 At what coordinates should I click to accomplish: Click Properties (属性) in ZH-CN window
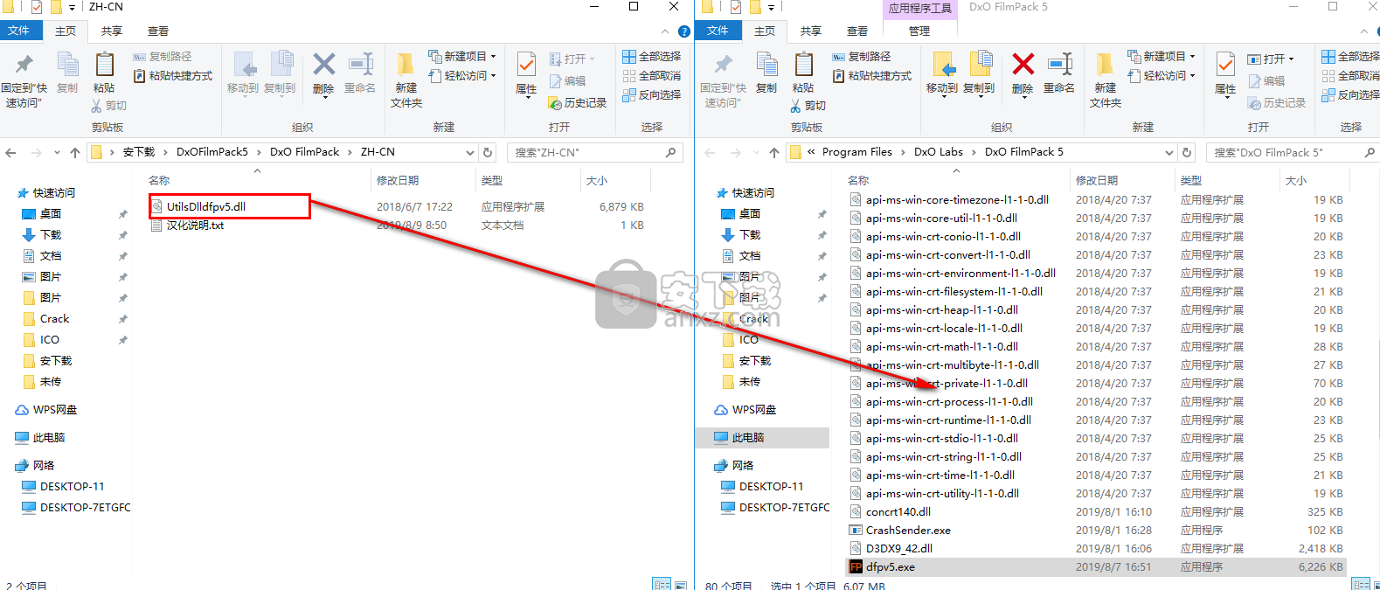(526, 73)
